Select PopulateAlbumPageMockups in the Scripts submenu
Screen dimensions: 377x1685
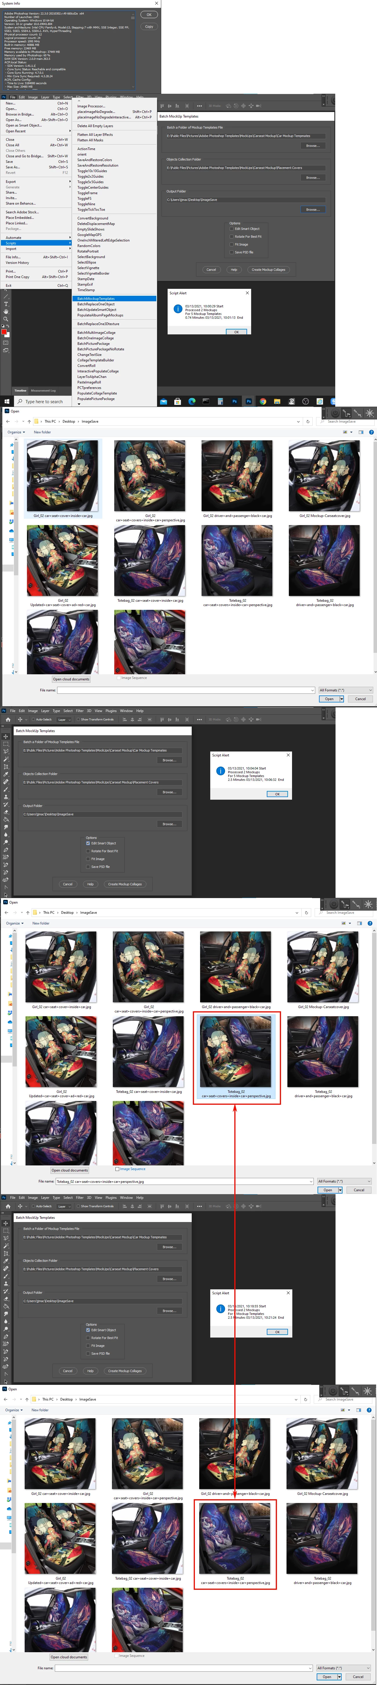(x=114, y=315)
